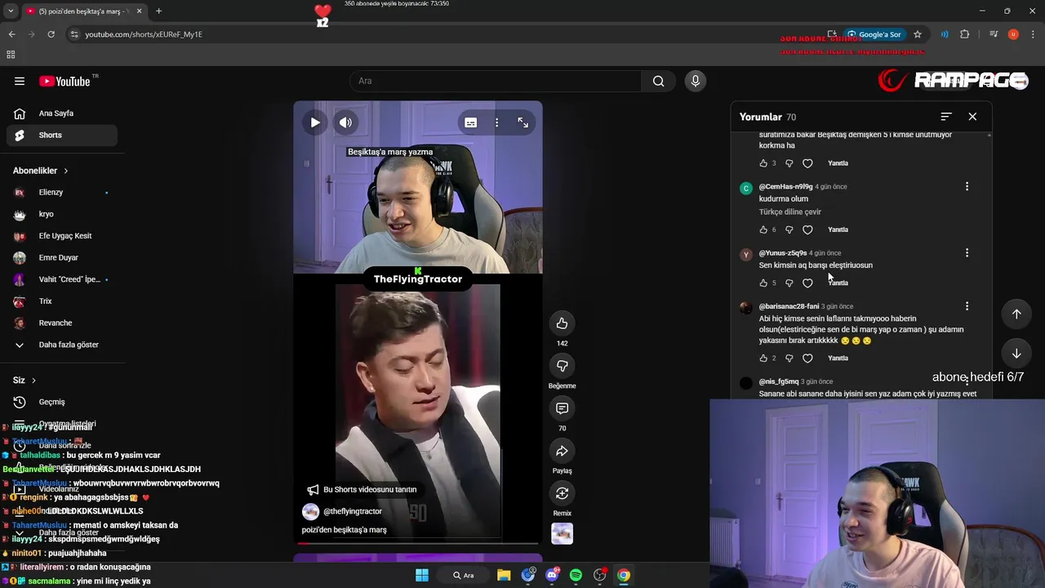Reply (Yanıtla) to @Yunus-z5q9s's comment
The image size is (1045, 588).
pyautogui.click(x=838, y=283)
